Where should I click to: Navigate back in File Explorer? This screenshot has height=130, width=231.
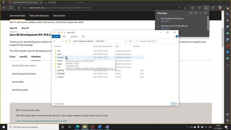(x=55, y=41)
